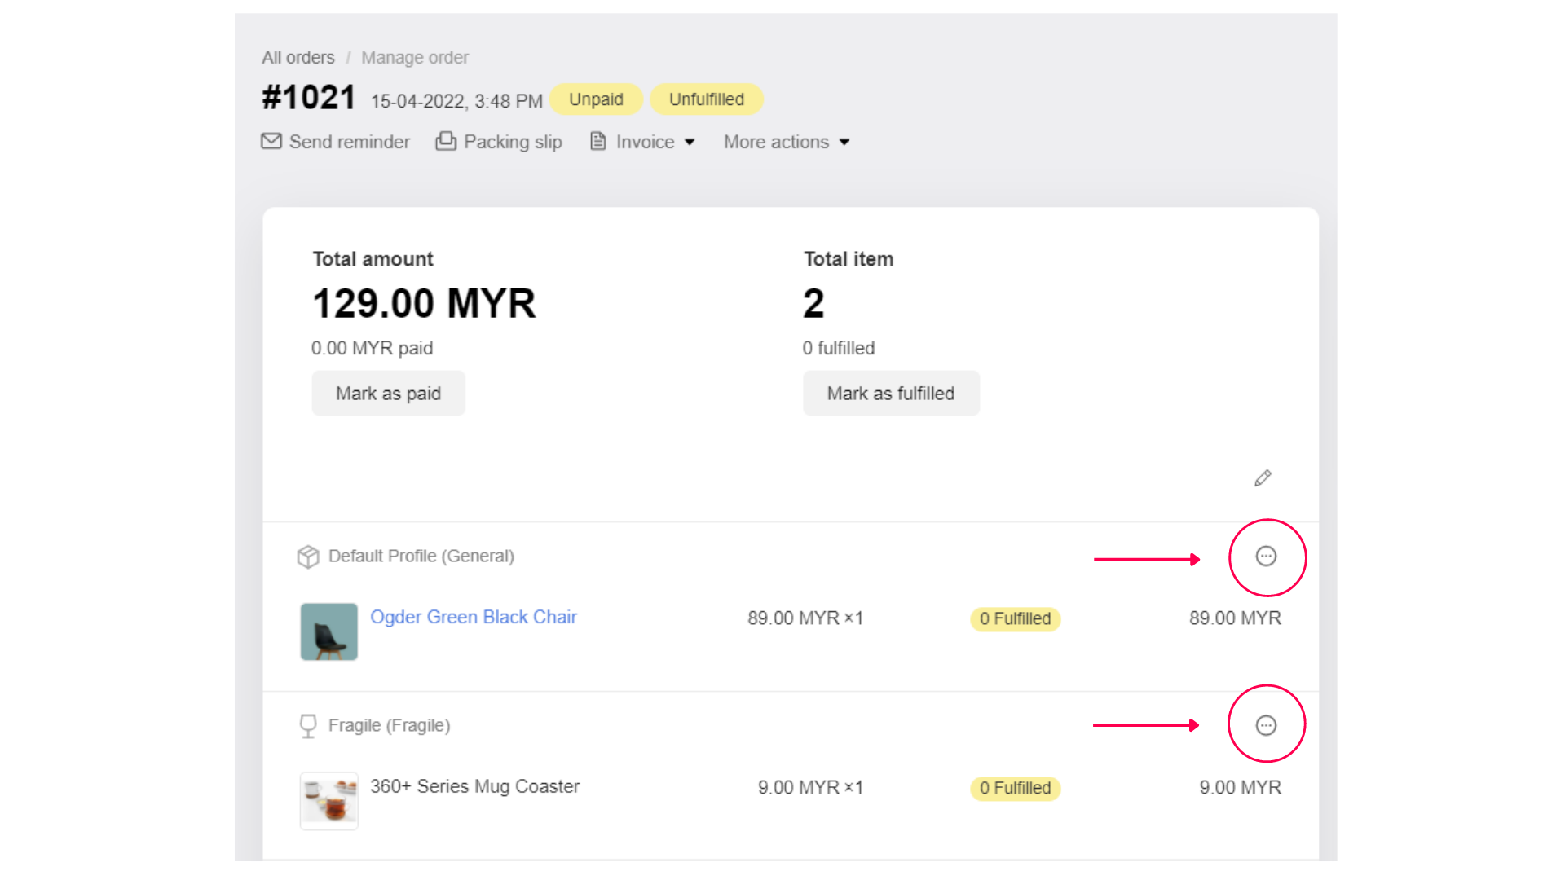Click the coaster's 0 Fulfilled badge
The height and width of the screenshot is (880, 1565).
(x=1015, y=788)
